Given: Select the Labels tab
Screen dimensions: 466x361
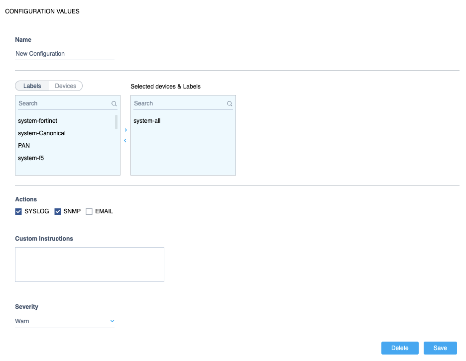Looking at the screenshot, I should 32,86.
